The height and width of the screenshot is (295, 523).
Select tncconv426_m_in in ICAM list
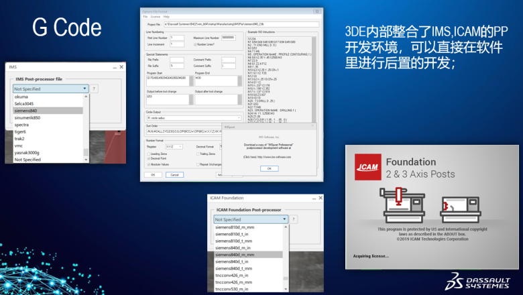[248, 276]
